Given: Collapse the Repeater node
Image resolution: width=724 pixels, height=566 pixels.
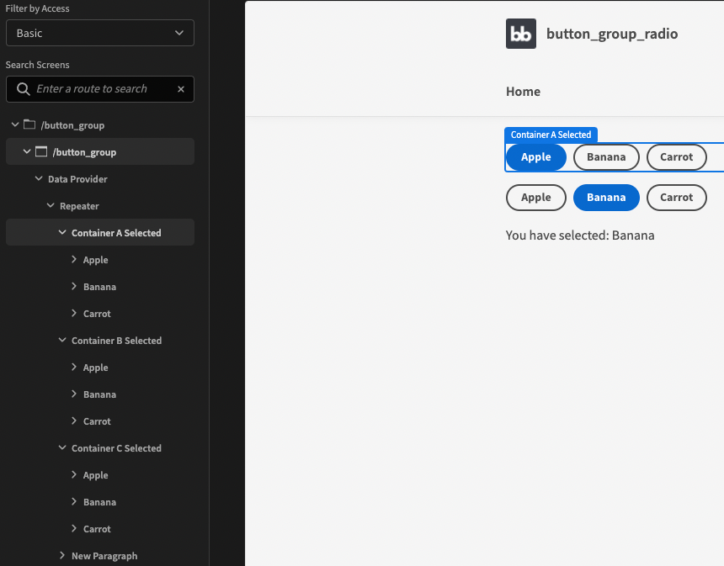Looking at the screenshot, I should click(x=51, y=205).
